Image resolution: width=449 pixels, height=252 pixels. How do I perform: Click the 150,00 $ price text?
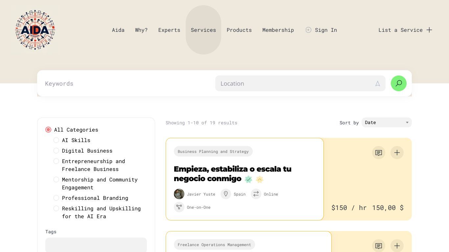(x=388, y=207)
